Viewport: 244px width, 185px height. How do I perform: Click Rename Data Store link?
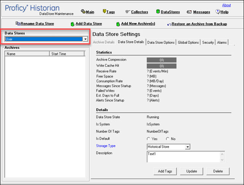pos(37,24)
